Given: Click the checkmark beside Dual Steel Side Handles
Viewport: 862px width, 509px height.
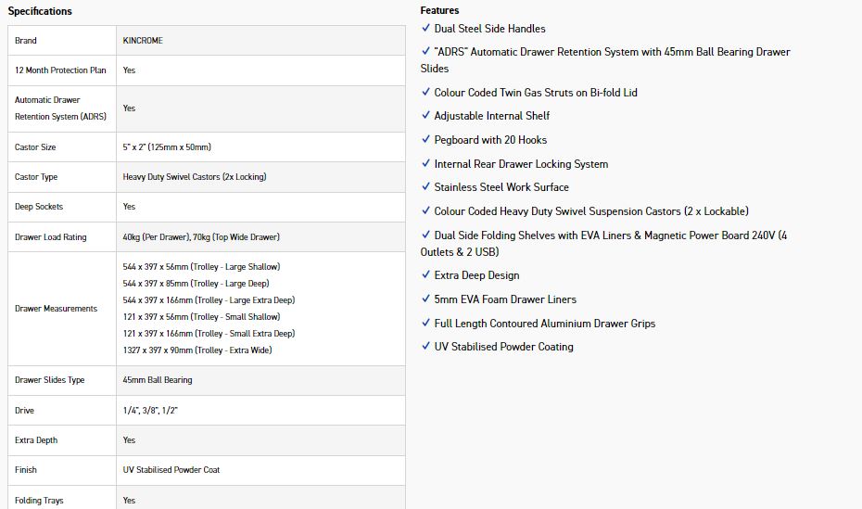Looking at the screenshot, I should click(x=425, y=29).
